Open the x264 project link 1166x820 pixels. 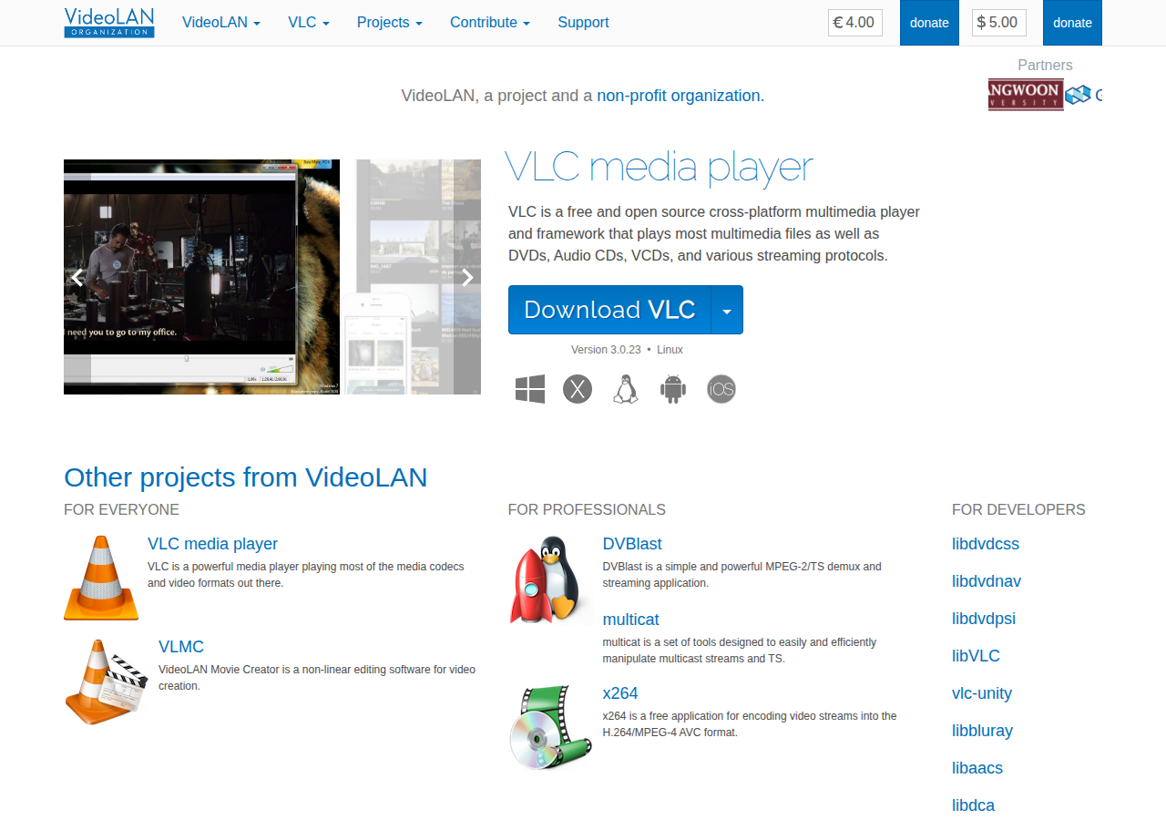pos(620,693)
